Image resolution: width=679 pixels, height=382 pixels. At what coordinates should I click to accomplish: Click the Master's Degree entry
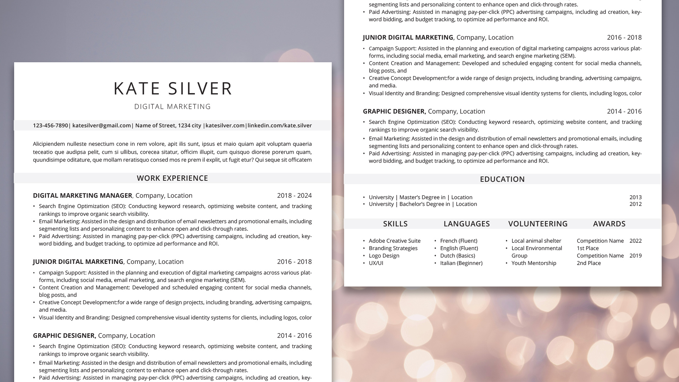click(420, 196)
